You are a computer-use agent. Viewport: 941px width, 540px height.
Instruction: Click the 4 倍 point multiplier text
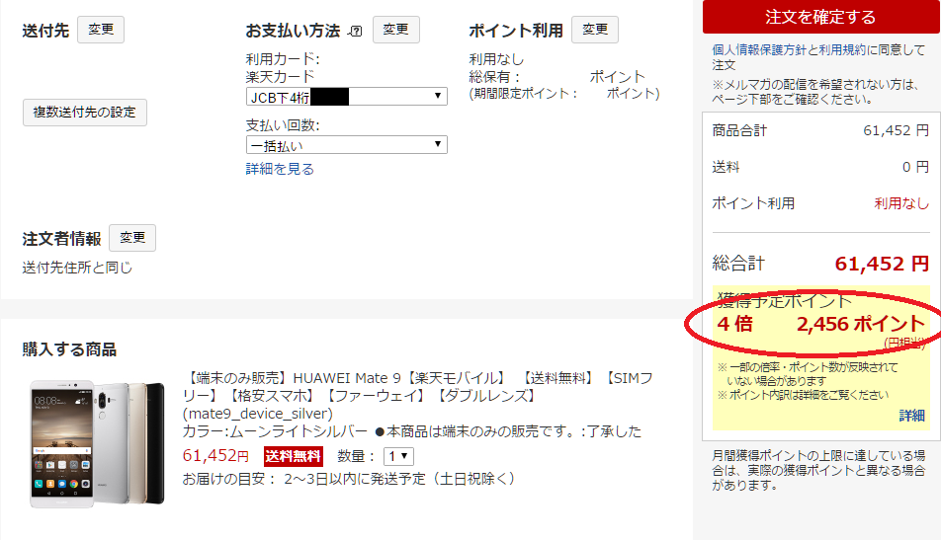coord(734,324)
